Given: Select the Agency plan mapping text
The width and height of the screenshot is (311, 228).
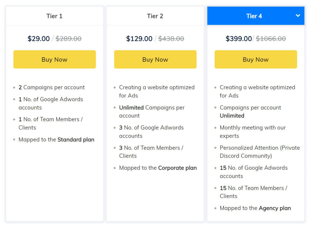Looking at the screenshot, I should click(x=255, y=208).
